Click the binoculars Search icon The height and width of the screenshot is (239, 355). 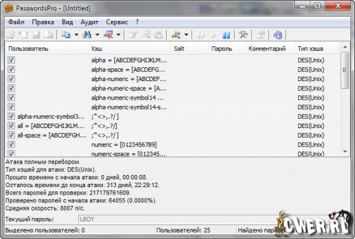[87, 35]
